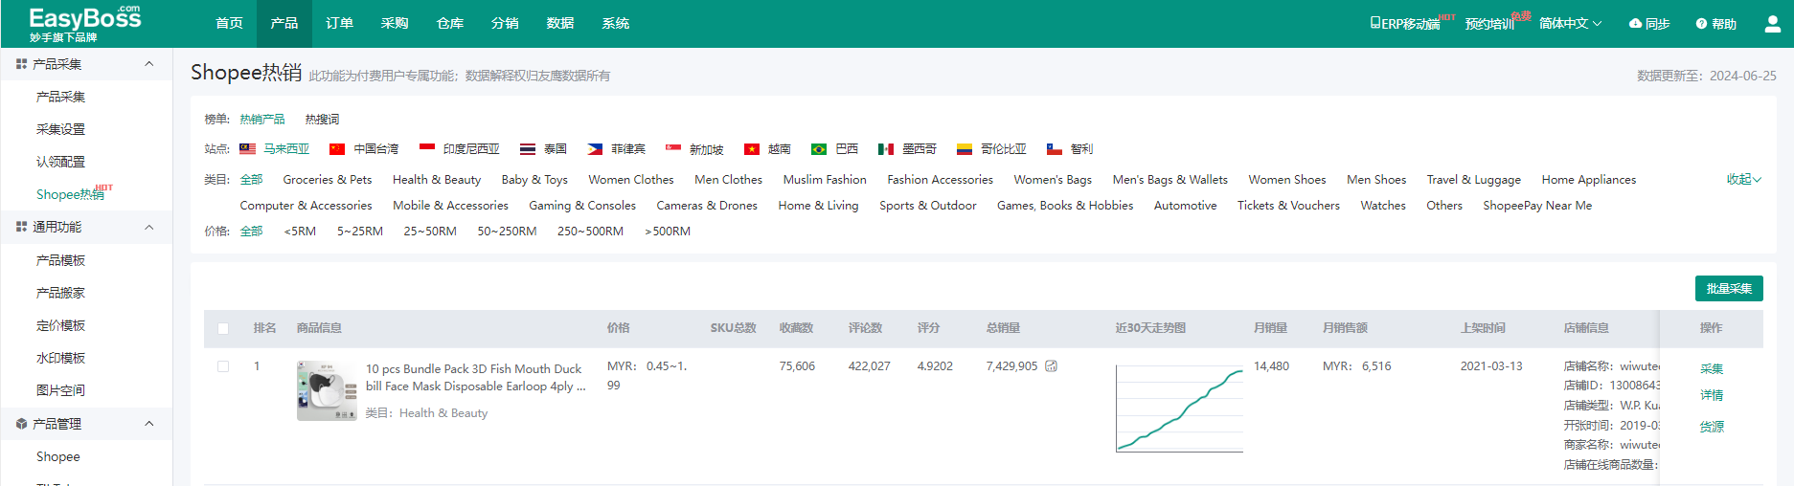Image resolution: width=1794 pixels, height=486 pixels.
Task: Collapse the 产品管理 sidebar section
Action: pos(149,424)
